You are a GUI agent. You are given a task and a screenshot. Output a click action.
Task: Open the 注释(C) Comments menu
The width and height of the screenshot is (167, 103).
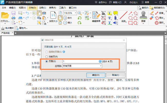(42, 8)
